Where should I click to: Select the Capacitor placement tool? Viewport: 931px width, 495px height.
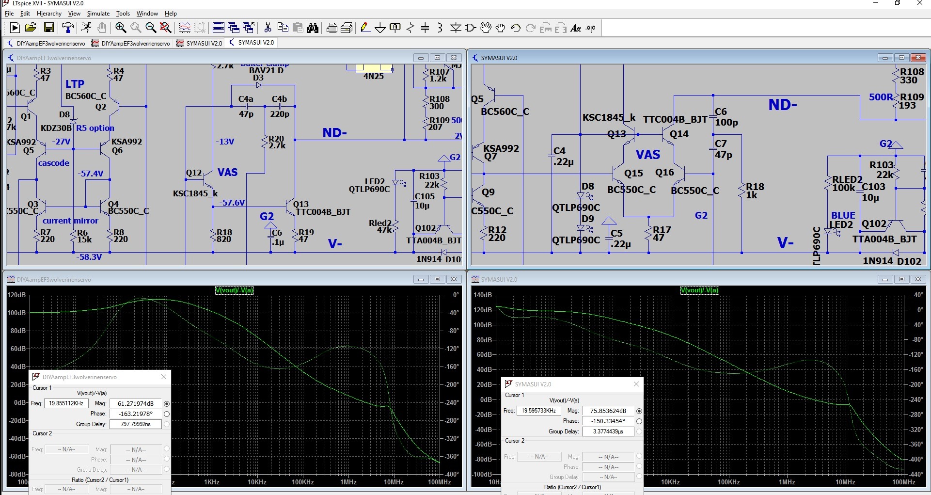425,28
